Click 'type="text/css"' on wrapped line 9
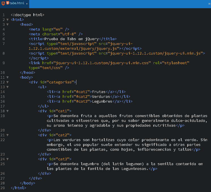This screenshot has height=192, width=211. point(46,68)
